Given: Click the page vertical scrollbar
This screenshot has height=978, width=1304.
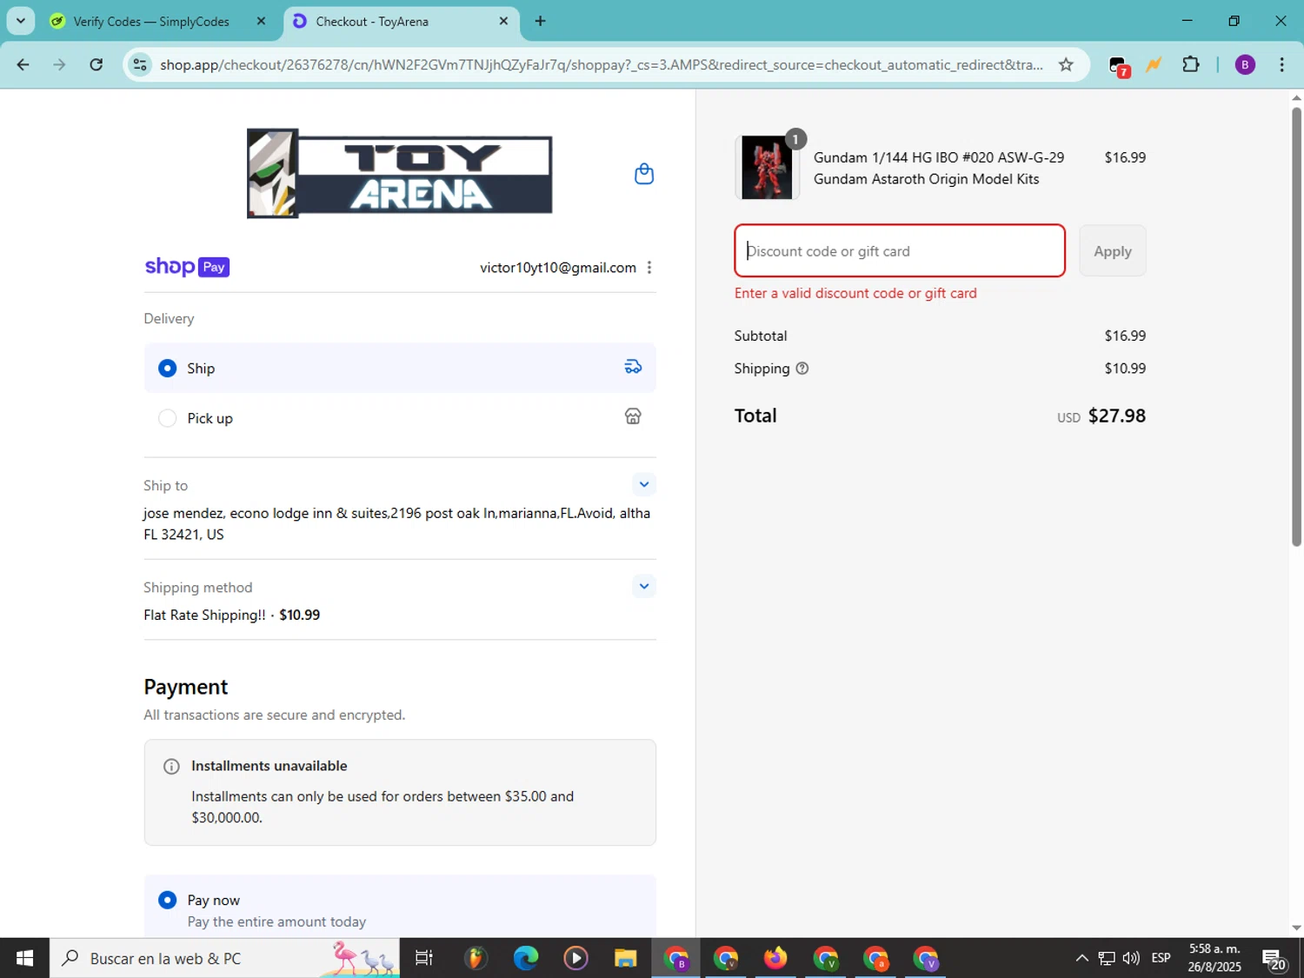Looking at the screenshot, I should (x=1296, y=326).
